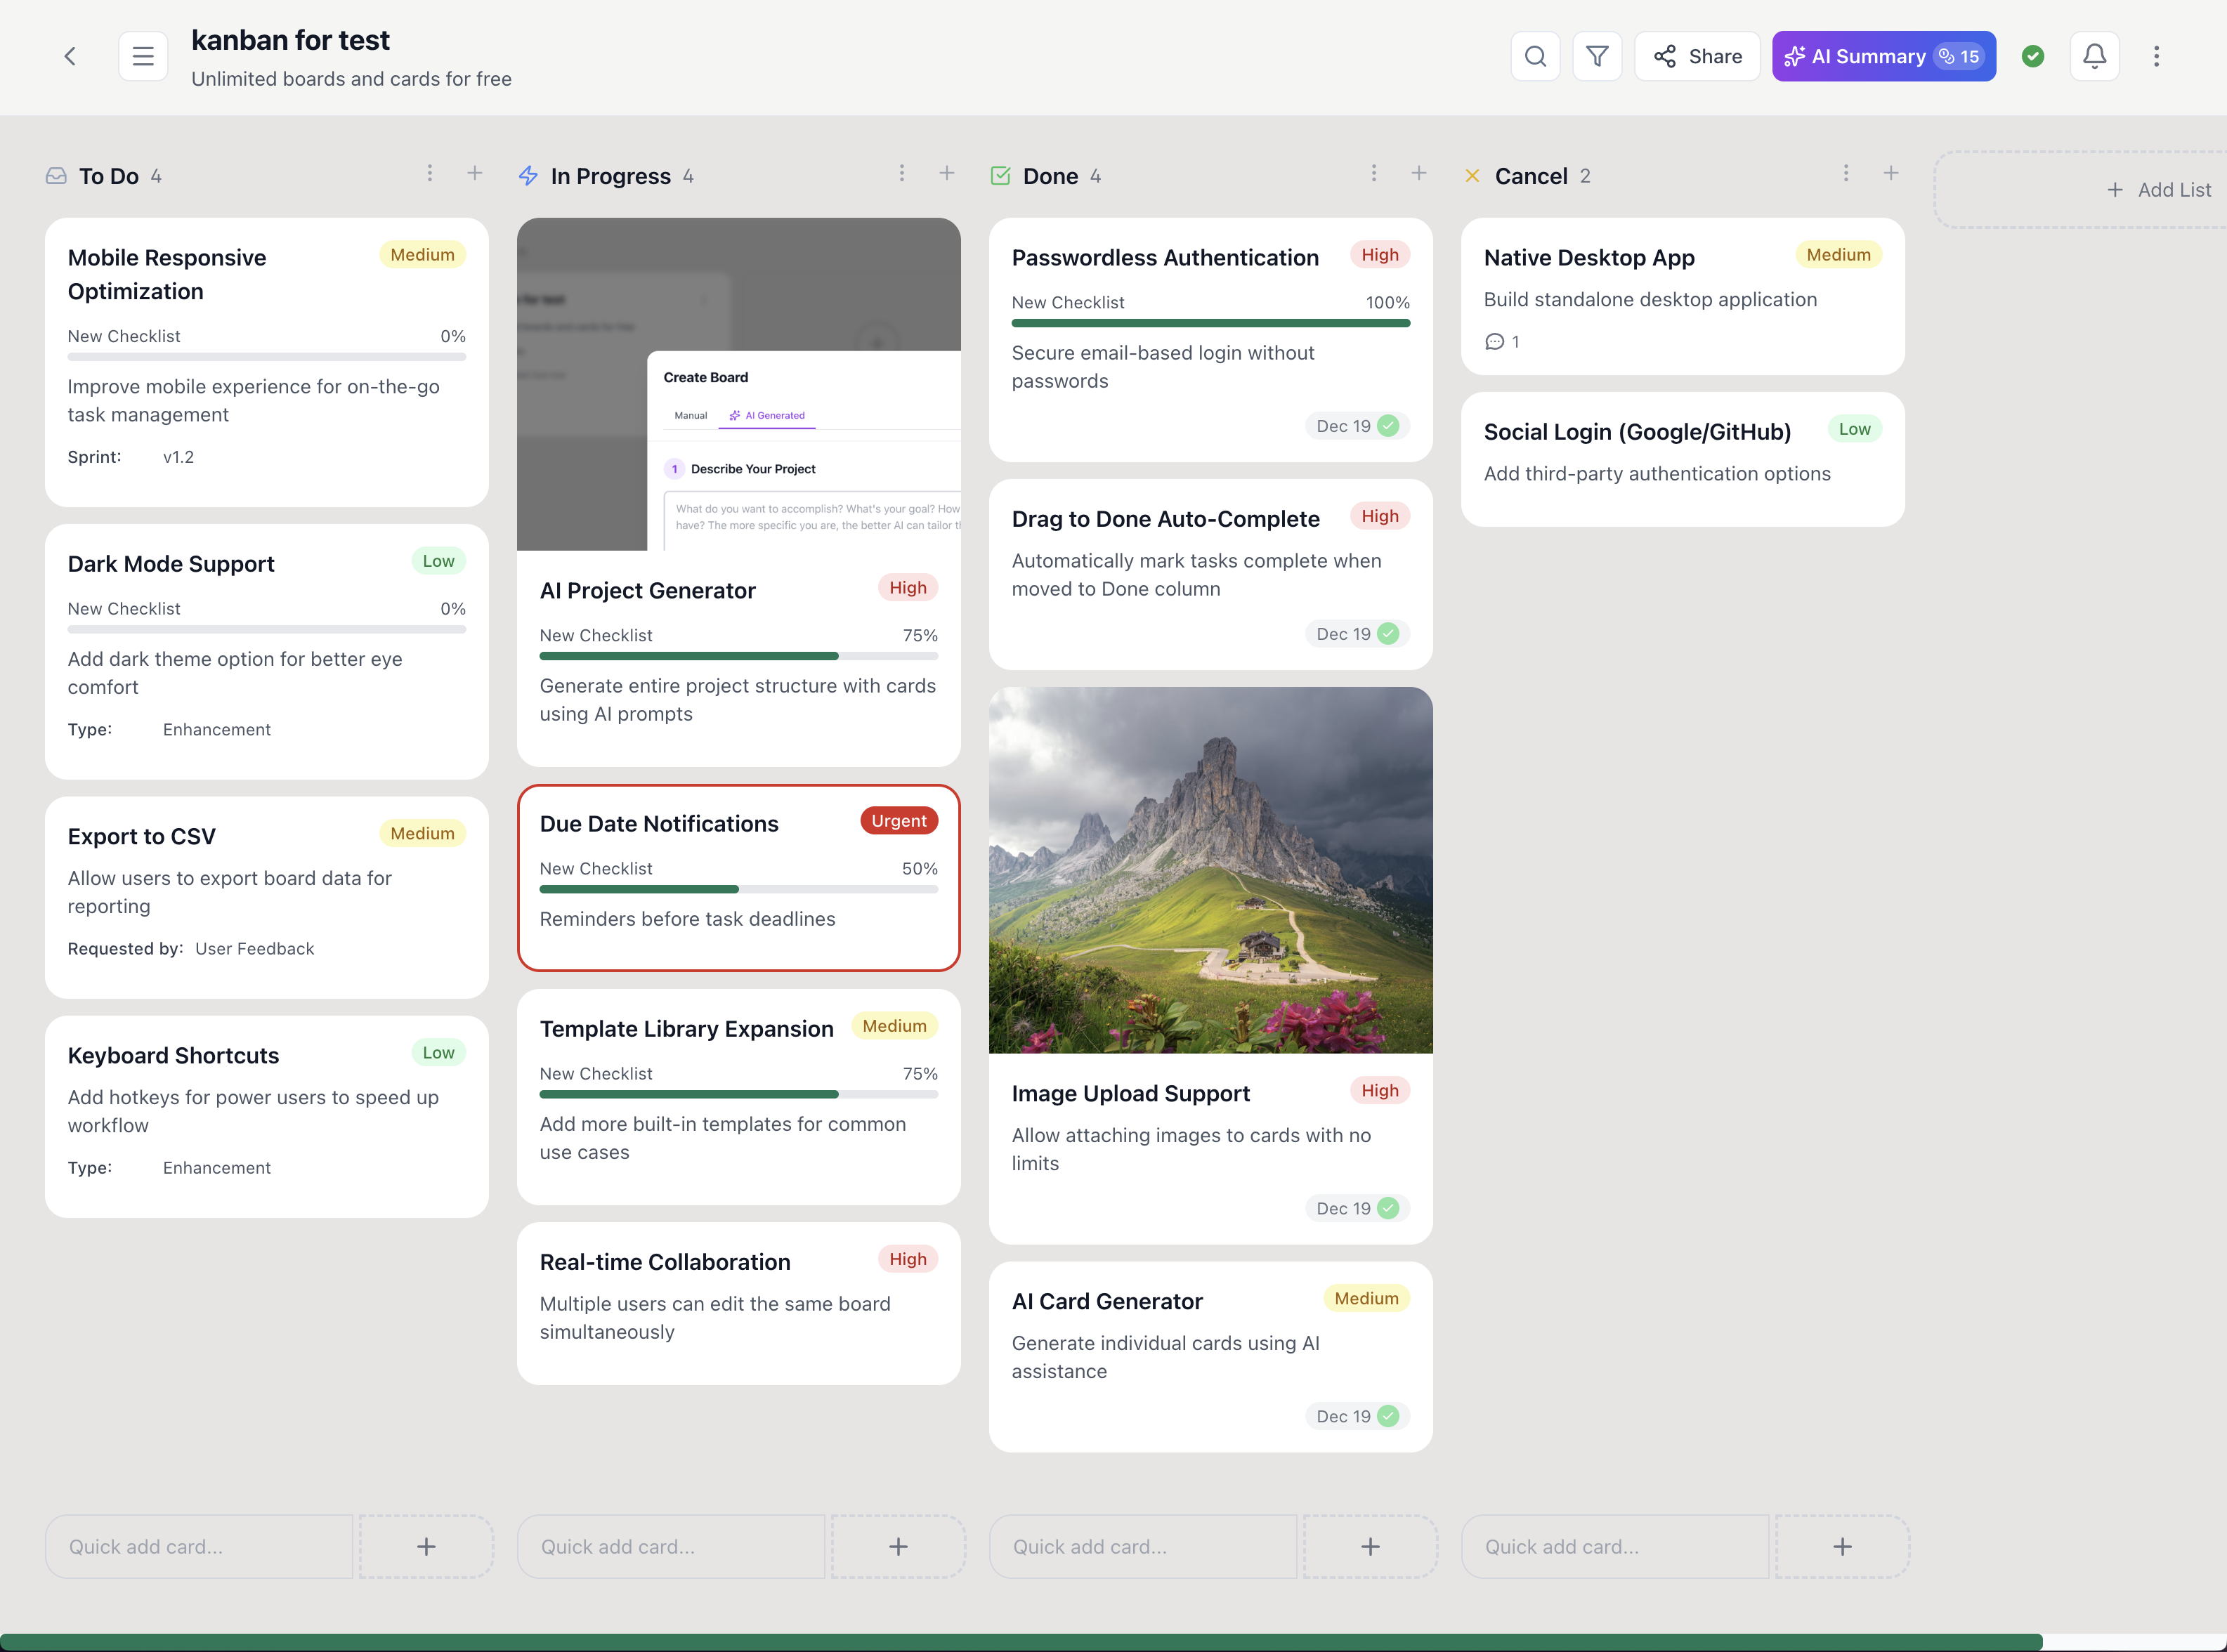Click Add List placeholder
The width and height of the screenshot is (2227, 1652).
[2158, 190]
